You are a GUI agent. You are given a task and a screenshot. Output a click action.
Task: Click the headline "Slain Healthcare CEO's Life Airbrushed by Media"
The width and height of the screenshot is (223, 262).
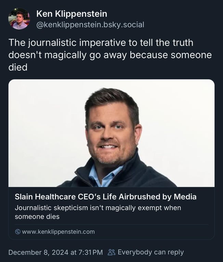coord(105,197)
